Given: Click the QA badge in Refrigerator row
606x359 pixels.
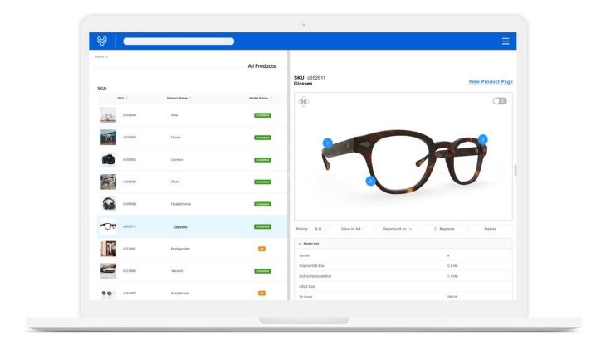Looking at the screenshot, I should tap(261, 249).
